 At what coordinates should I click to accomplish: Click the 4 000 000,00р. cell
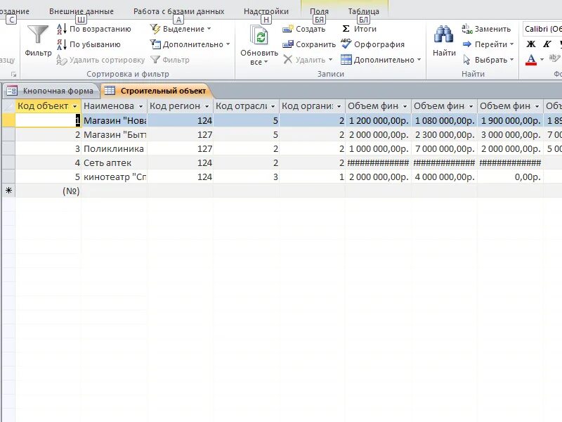click(x=445, y=177)
